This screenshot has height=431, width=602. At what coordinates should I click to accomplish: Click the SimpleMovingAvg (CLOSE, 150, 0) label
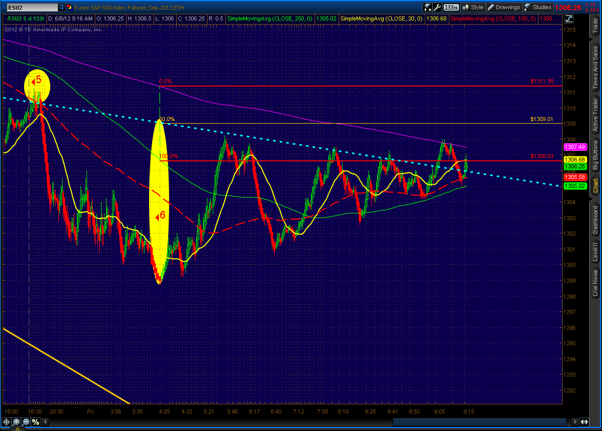click(493, 18)
